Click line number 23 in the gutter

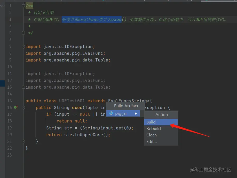[9, 155]
